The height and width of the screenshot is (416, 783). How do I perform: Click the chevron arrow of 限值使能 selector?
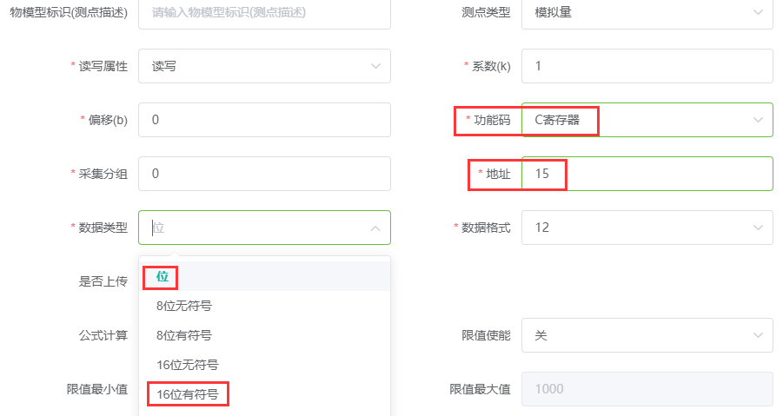pyautogui.click(x=758, y=335)
